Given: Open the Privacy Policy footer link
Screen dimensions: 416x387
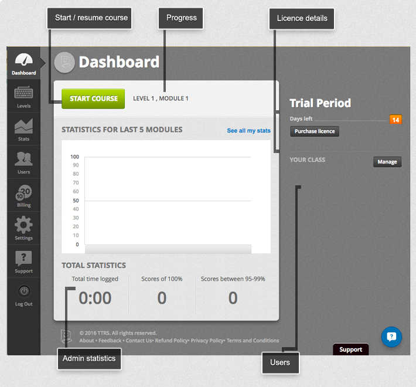Looking at the screenshot, I should point(207,341).
